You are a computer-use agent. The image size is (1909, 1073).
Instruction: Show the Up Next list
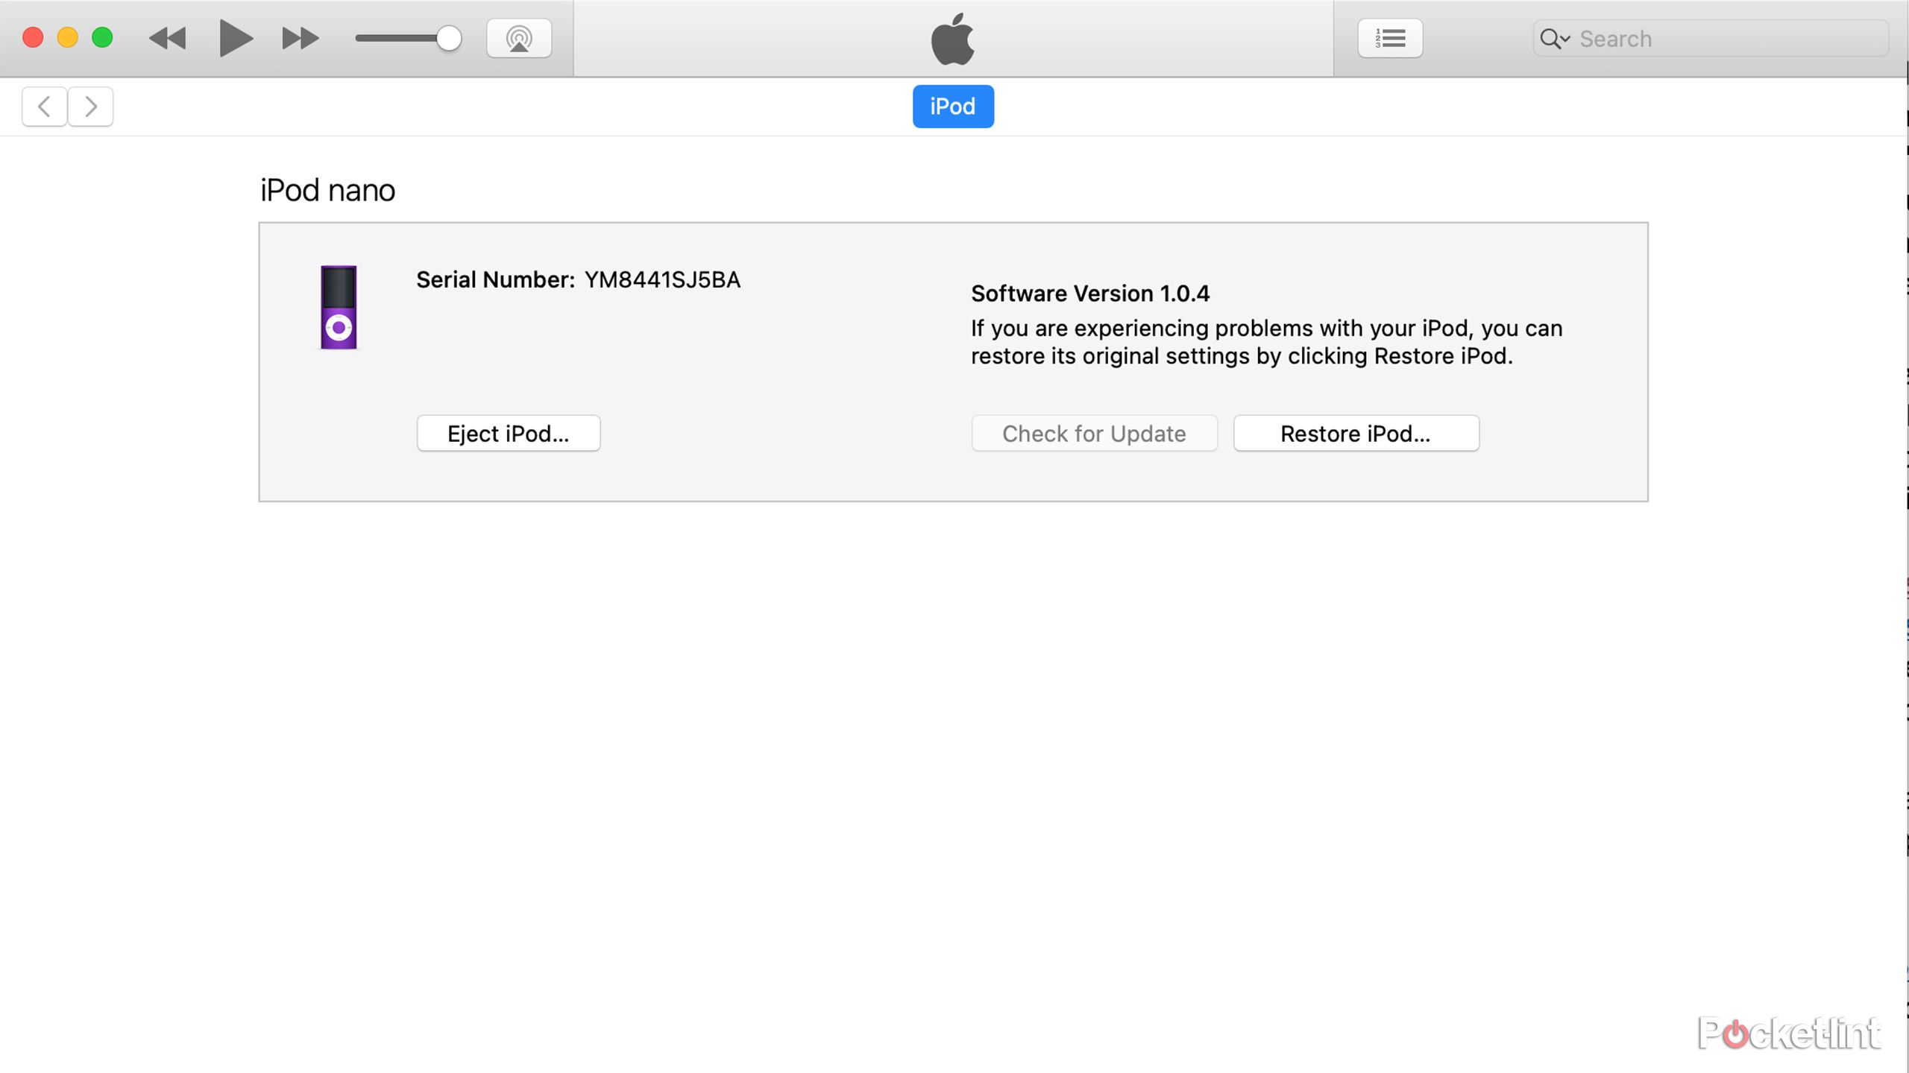[x=1390, y=38]
